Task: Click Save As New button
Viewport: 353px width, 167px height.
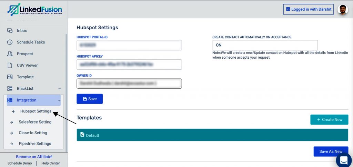Action: 331,151
